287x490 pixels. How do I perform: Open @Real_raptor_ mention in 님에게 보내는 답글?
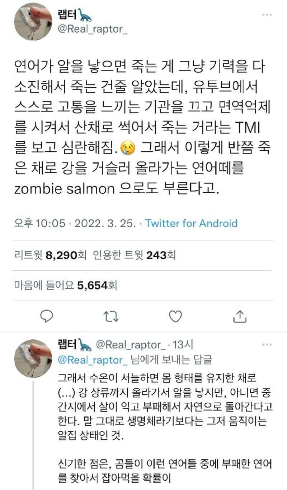[92, 360]
